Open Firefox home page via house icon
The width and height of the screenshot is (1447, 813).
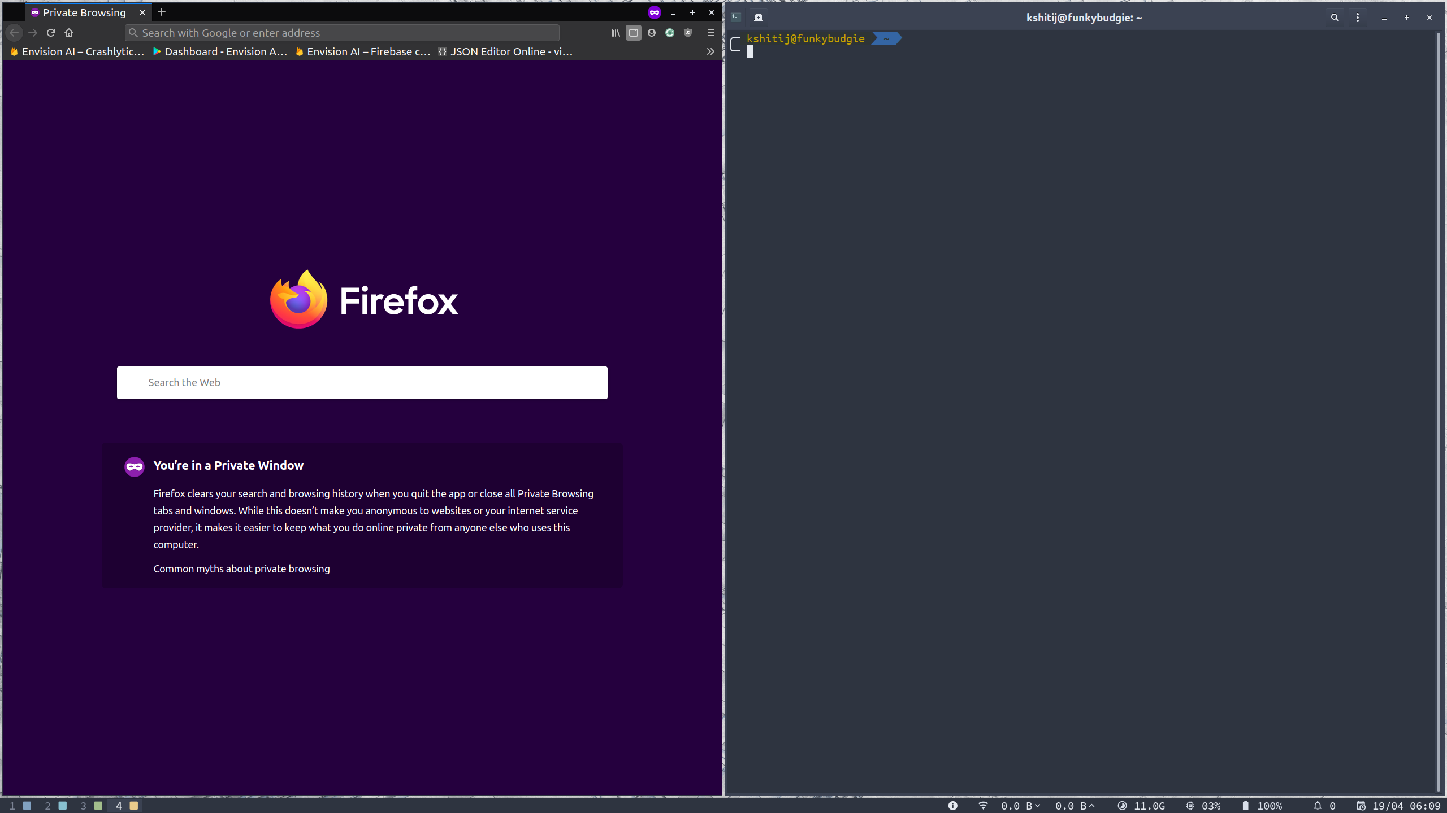coord(69,33)
